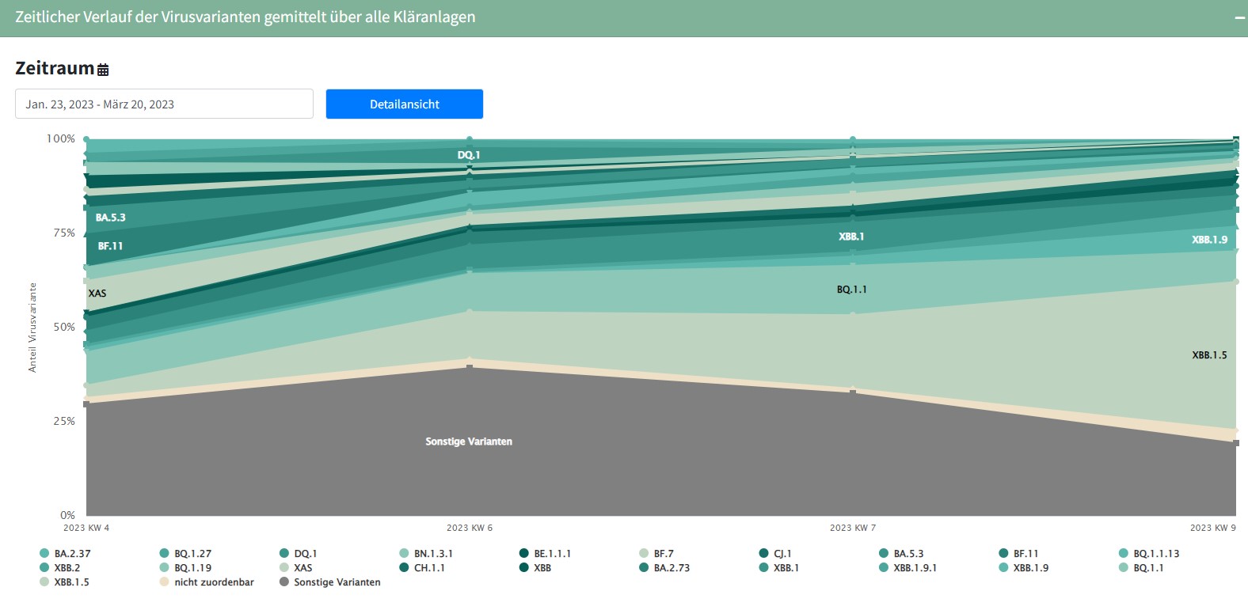The height and width of the screenshot is (610, 1248).
Task: Click the XBB.1.9 legend marker dot
Action: tap(1003, 568)
